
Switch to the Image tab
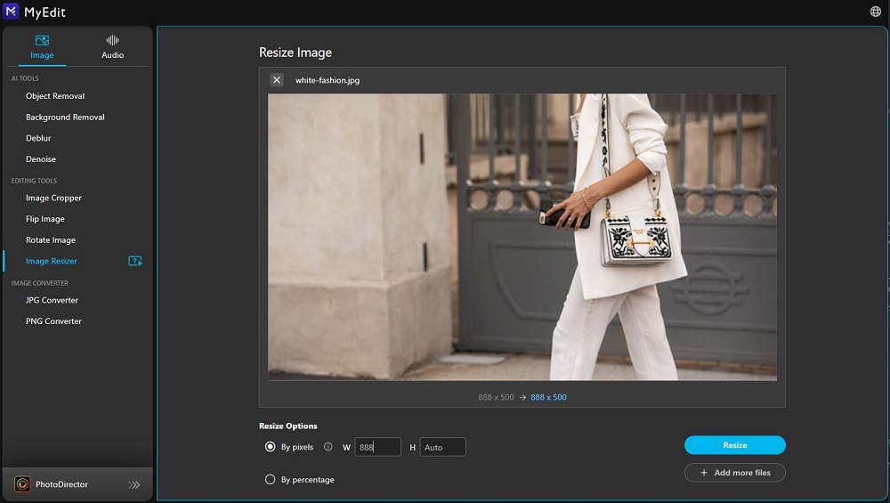(x=42, y=47)
